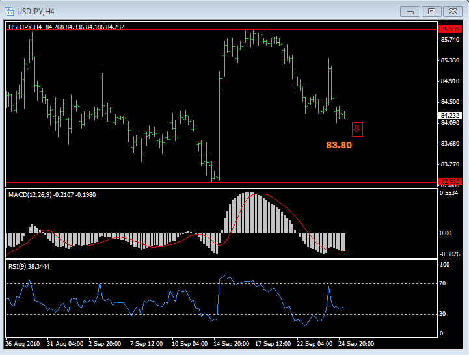Viewport: 469px width, 355px height.
Task: Select the RSI(9) indicator label
Action: [x=29, y=266]
